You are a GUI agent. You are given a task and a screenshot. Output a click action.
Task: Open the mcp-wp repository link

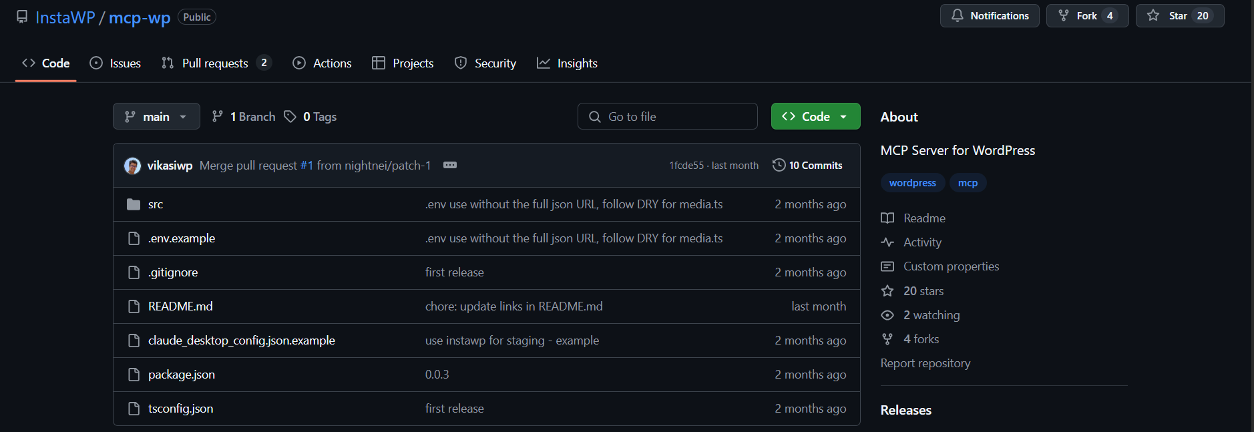point(140,17)
